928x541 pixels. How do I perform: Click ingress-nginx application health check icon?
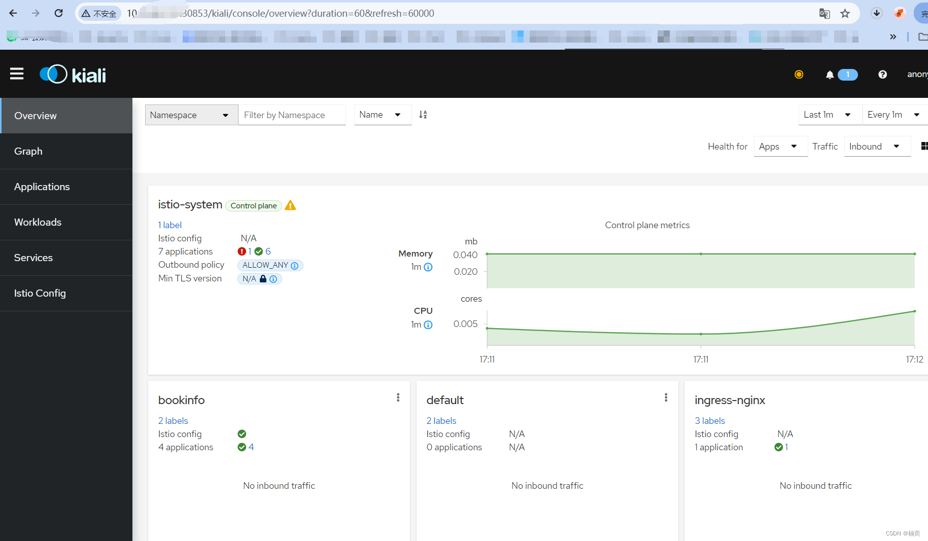coord(779,447)
